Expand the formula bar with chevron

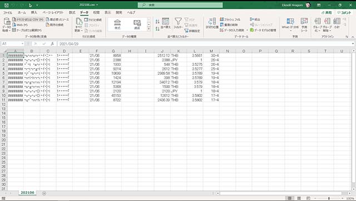353,44
